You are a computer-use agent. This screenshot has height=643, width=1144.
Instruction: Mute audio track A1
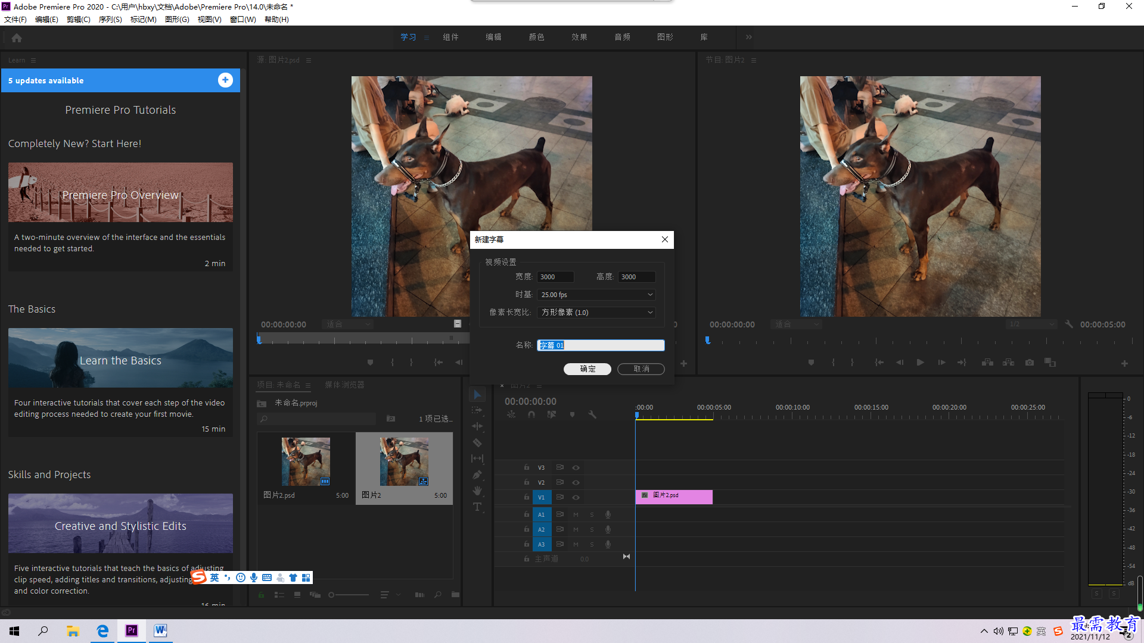coord(576,514)
